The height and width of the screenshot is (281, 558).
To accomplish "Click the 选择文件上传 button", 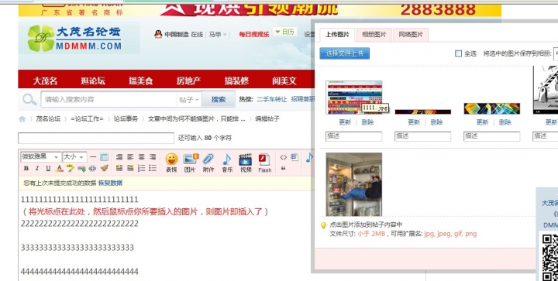I will (x=344, y=53).
